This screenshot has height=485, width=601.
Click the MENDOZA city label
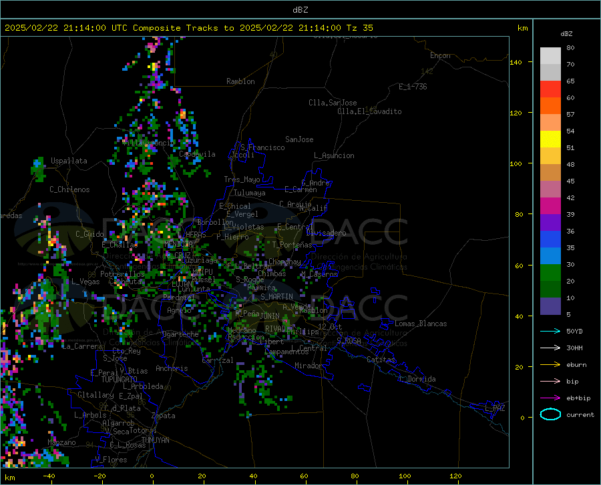point(178,244)
